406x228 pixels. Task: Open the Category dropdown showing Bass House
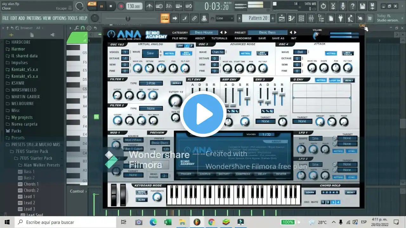pyautogui.click(x=204, y=32)
